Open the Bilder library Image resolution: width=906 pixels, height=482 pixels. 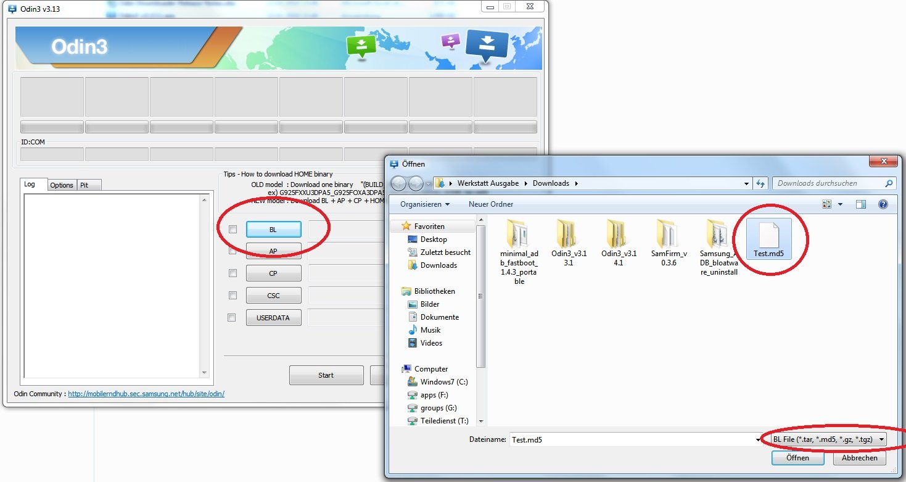click(x=430, y=304)
